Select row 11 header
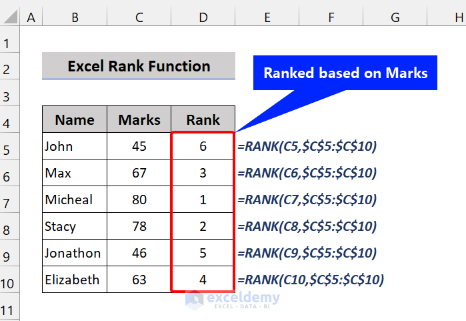The width and height of the screenshot is (466, 321). tap(9, 307)
